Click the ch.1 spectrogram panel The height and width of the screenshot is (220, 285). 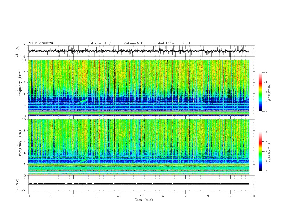[139, 88]
